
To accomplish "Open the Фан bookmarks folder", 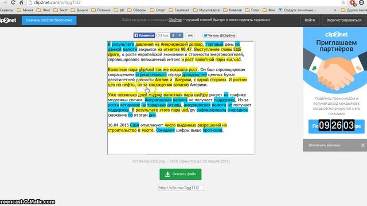I will [269, 10].
